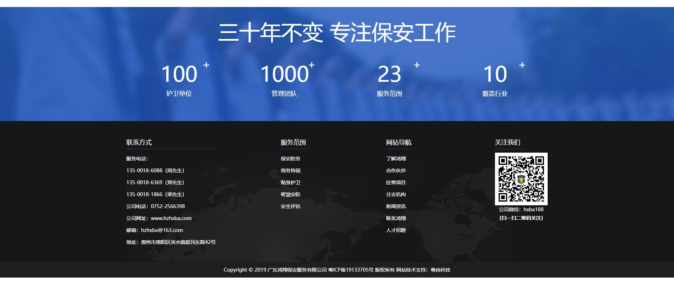Open the 保安防务 service link
This screenshot has height=293, width=674.
tap(290, 159)
